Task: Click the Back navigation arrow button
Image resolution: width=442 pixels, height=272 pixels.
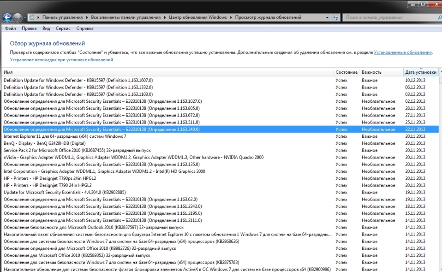Action: tap(7, 18)
